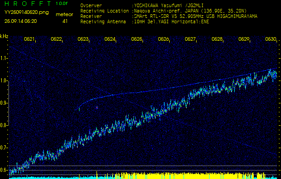Screen dimensions: 281x179
Task: Click the meteor count value 41
Action: click(x=65, y=21)
